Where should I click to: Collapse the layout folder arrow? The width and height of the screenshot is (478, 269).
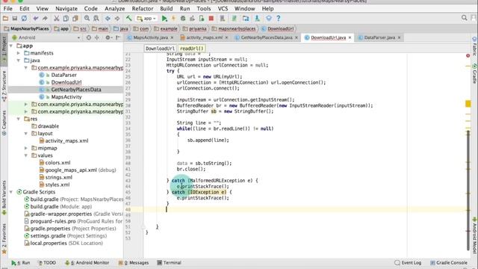click(x=26, y=134)
